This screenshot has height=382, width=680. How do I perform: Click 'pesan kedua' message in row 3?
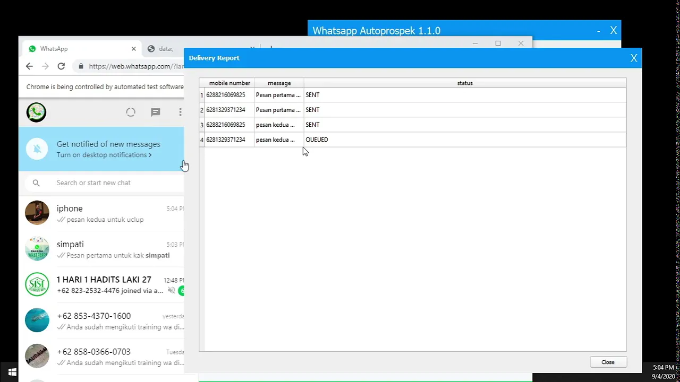(279, 125)
